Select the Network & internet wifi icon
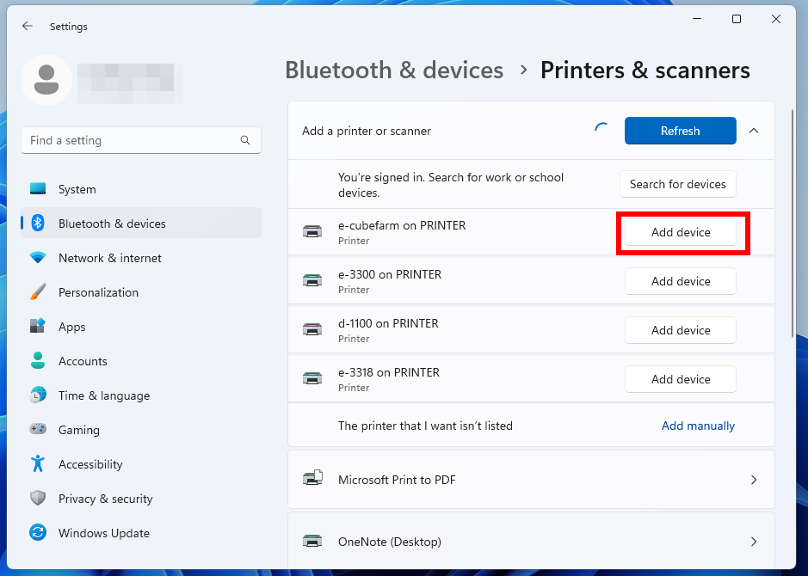This screenshot has height=576, width=808. pyautogui.click(x=38, y=257)
